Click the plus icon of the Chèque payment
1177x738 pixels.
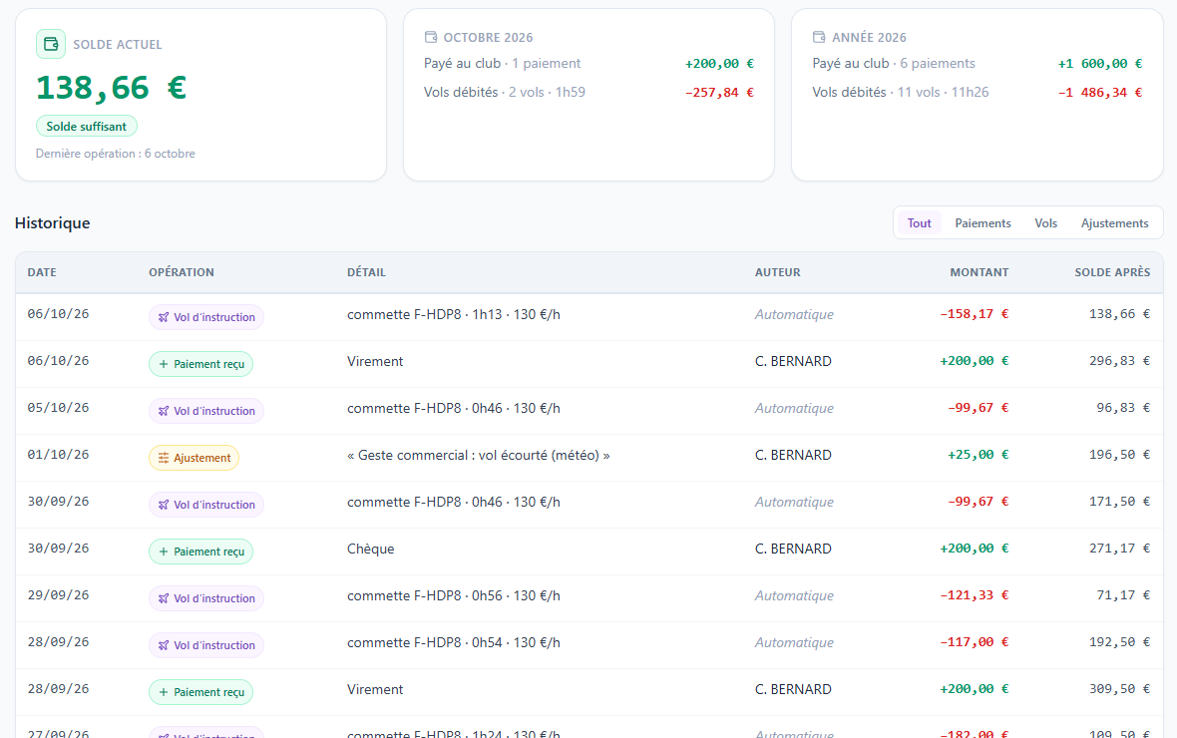click(164, 552)
